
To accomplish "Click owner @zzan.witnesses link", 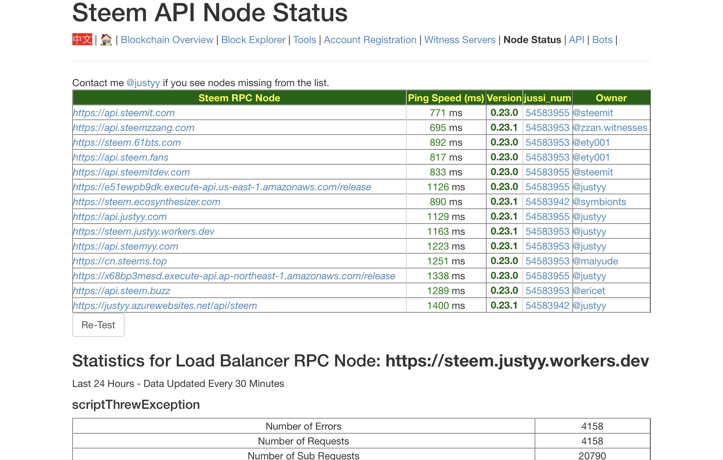I will [x=610, y=128].
